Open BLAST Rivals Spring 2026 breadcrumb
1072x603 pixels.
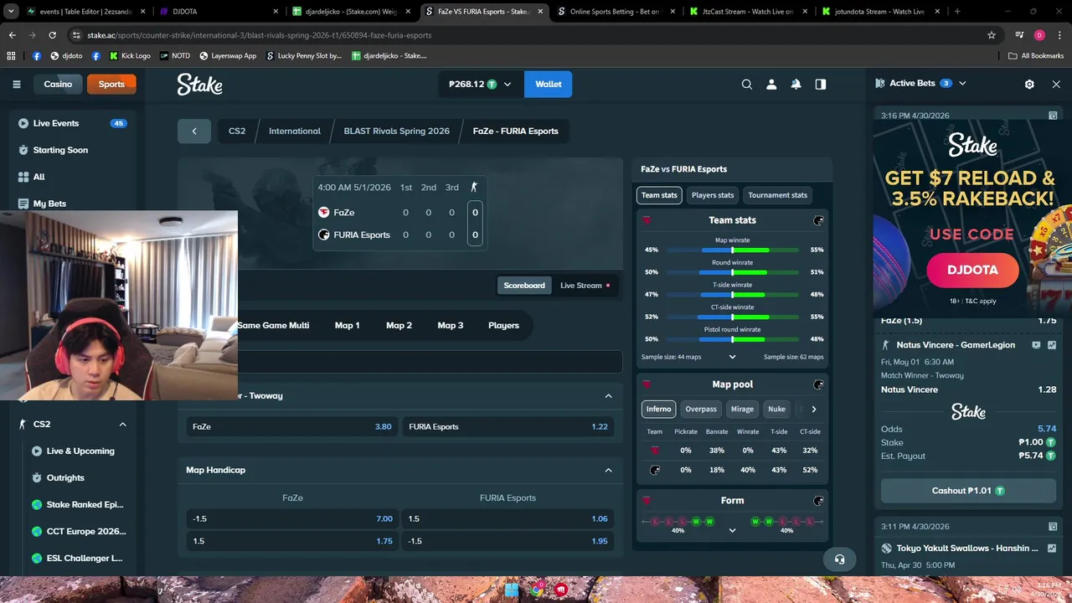pos(396,131)
